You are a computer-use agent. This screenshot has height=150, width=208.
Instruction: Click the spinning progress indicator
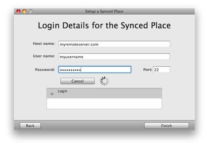pyautogui.click(x=104, y=81)
